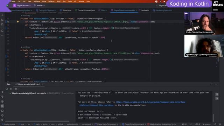
Task: Open the Help menu
Action: 88,1
